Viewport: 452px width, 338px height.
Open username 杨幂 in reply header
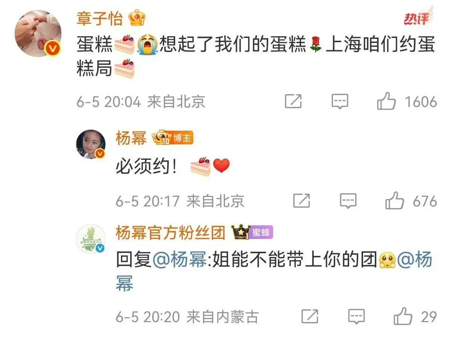[131, 139]
